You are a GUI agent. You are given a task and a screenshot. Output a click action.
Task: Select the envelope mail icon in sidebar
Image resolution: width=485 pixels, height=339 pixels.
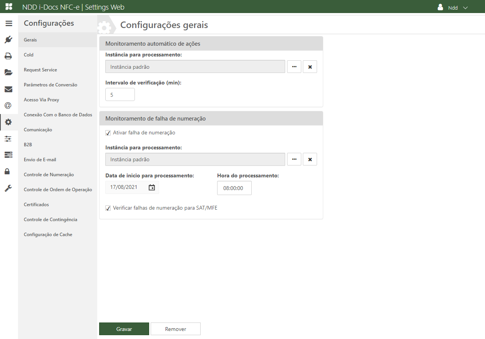pyautogui.click(x=8, y=89)
